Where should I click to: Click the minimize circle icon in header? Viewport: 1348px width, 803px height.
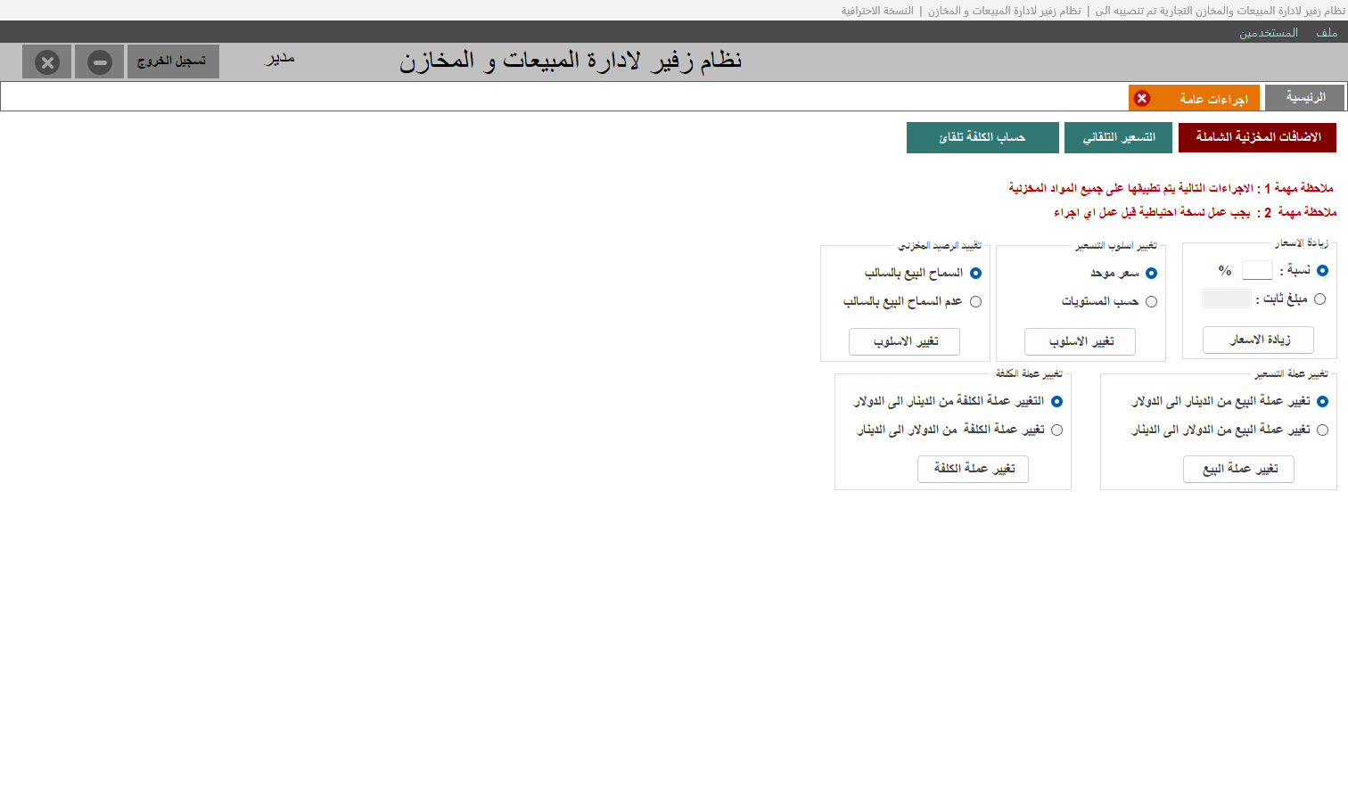point(100,62)
